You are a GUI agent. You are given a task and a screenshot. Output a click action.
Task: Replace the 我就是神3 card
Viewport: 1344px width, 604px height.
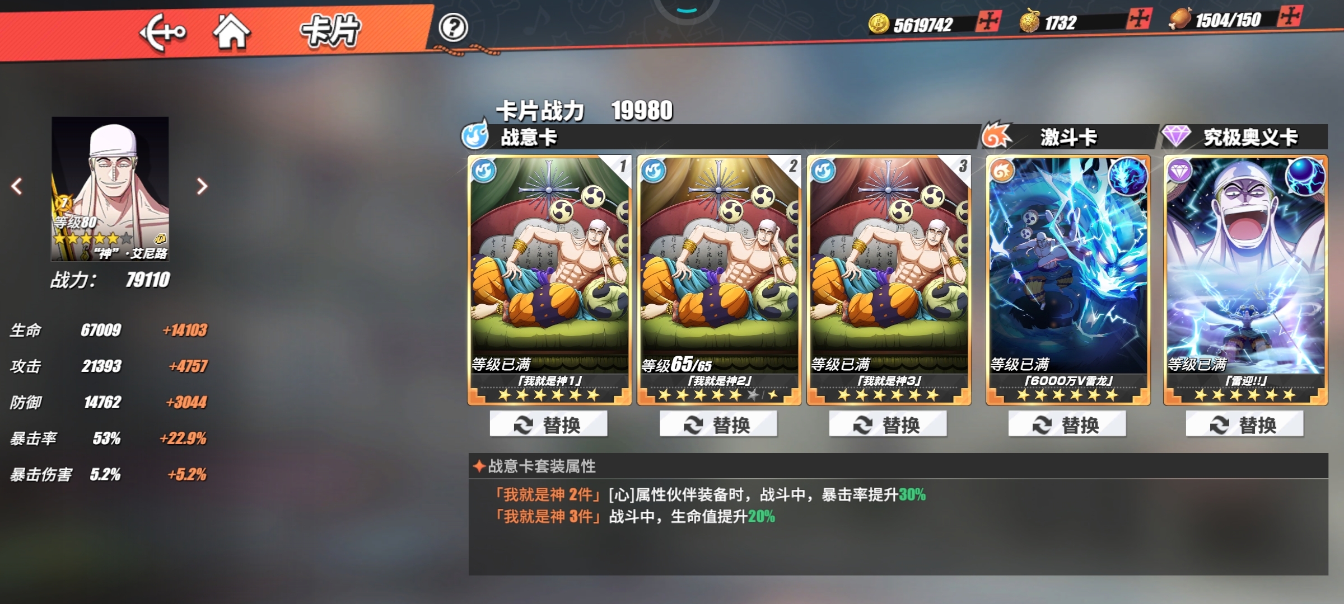888,424
